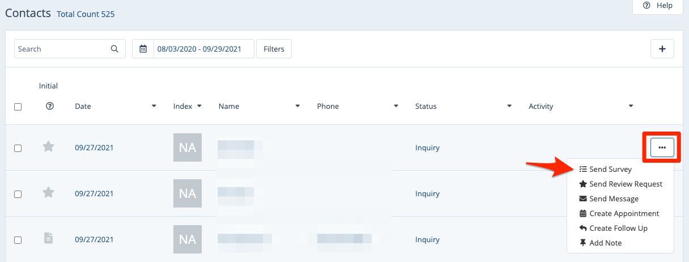The width and height of the screenshot is (689, 262).
Task: Check the third contact row checkbox
Action: 18,240
